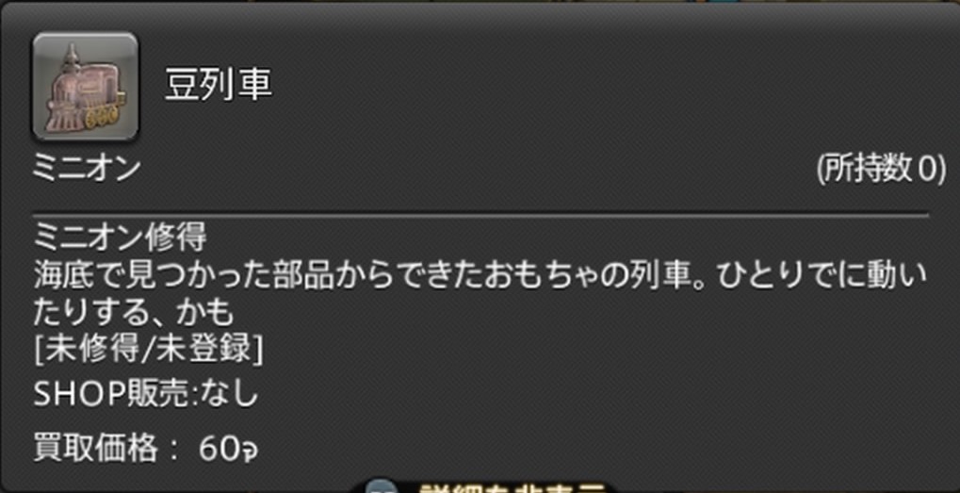Click the ミニオン修得 effect heading
This screenshot has height=493, width=960.
click(120, 237)
